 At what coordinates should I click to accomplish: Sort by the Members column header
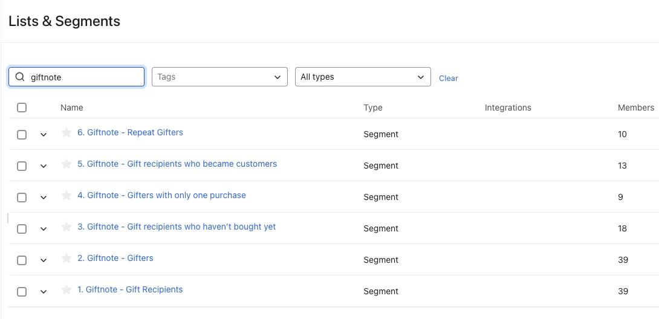635,108
